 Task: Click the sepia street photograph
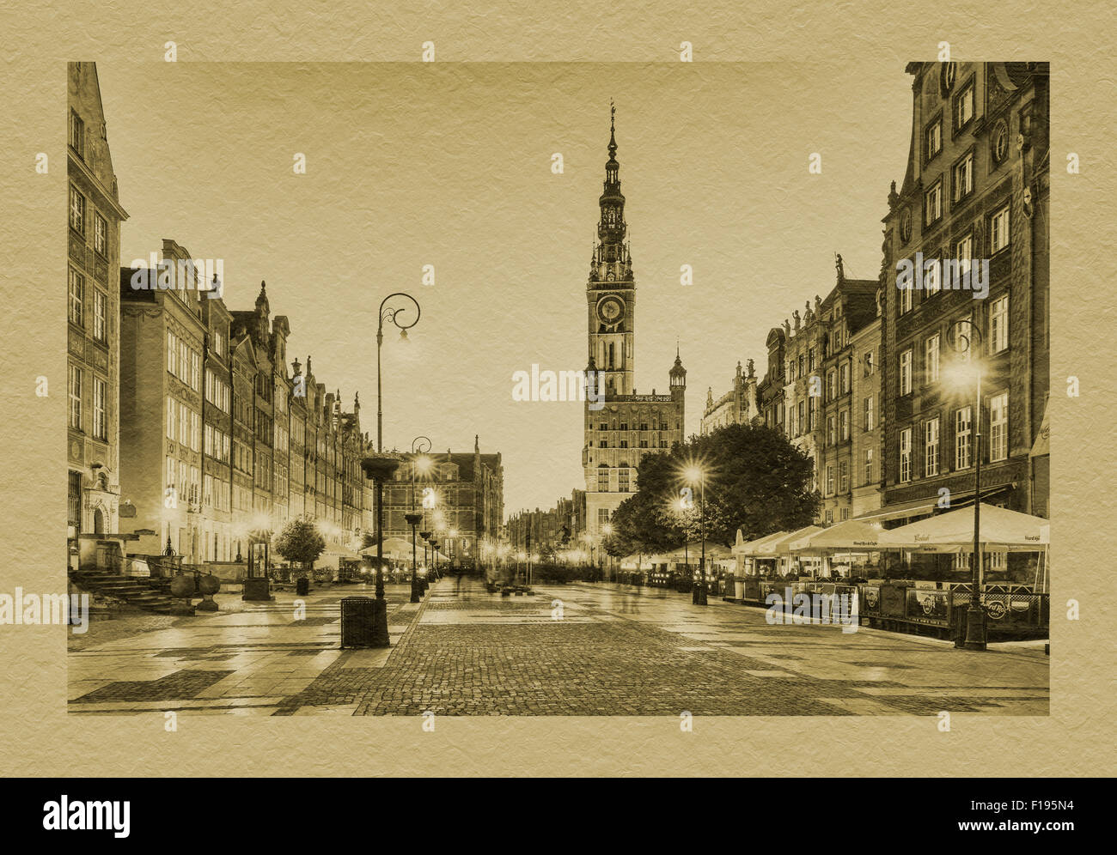tap(558, 388)
